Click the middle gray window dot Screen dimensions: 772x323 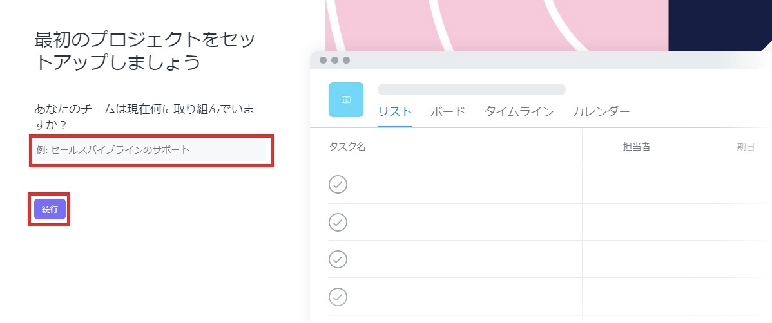pyautogui.click(x=334, y=60)
